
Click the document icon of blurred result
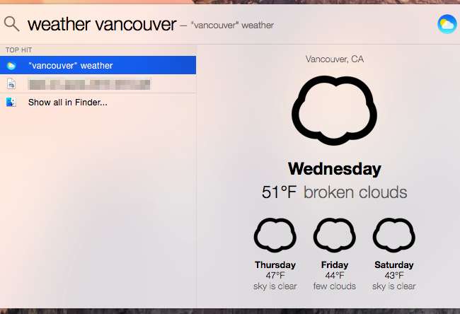[x=11, y=84]
